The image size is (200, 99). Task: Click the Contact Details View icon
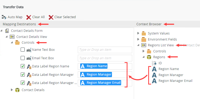pos(12,37)
